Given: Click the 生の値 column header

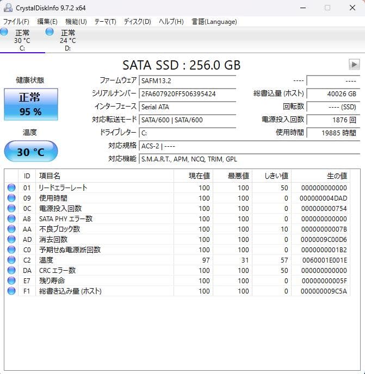Looking at the screenshot, I should 320,176.
